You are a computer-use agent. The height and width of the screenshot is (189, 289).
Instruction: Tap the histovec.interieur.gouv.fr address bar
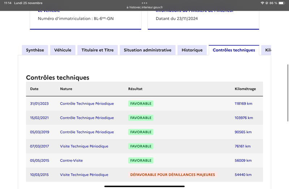[145, 7]
